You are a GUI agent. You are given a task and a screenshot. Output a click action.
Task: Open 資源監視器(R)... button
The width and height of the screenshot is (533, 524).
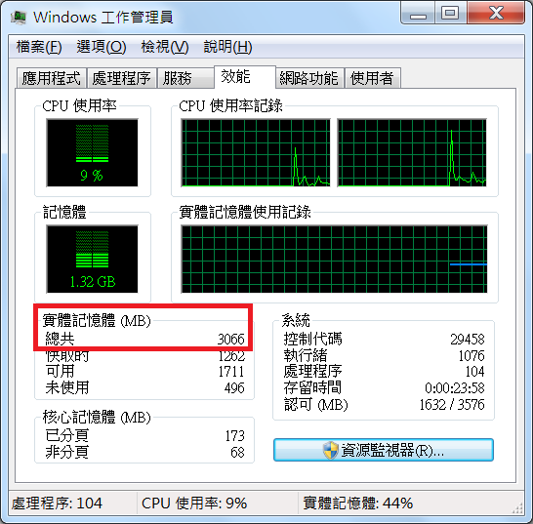[x=384, y=450]
